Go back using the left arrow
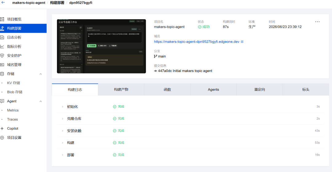332x172 pixels. (3, 2)
